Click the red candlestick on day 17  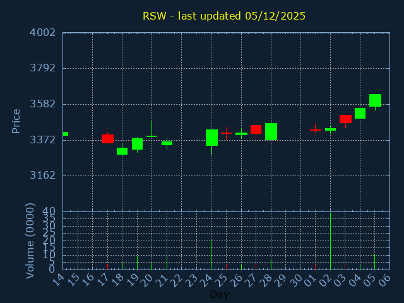tap(107, 139)
